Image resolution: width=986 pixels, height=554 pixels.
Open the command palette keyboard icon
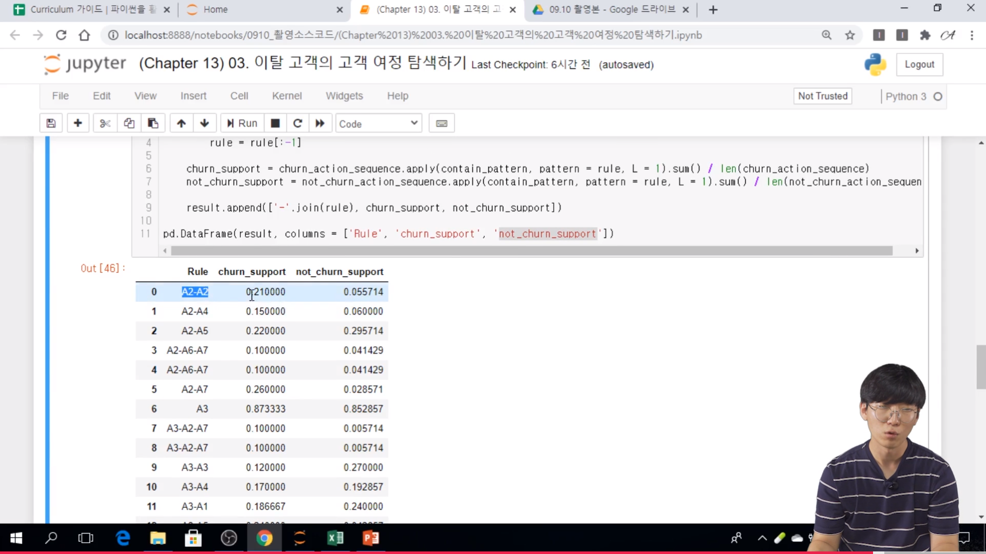(441, 123)
